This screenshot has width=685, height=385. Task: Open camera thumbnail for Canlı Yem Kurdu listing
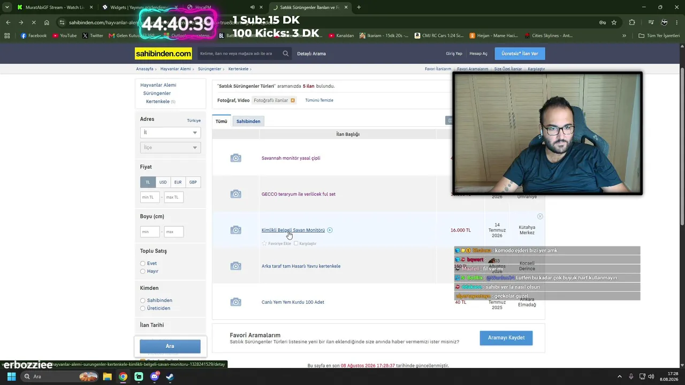tap(235, 302)
